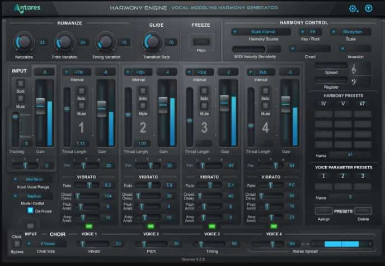Click the large voice number 1
This screenshot has width=385, height=266.
[x=81, y=128]
